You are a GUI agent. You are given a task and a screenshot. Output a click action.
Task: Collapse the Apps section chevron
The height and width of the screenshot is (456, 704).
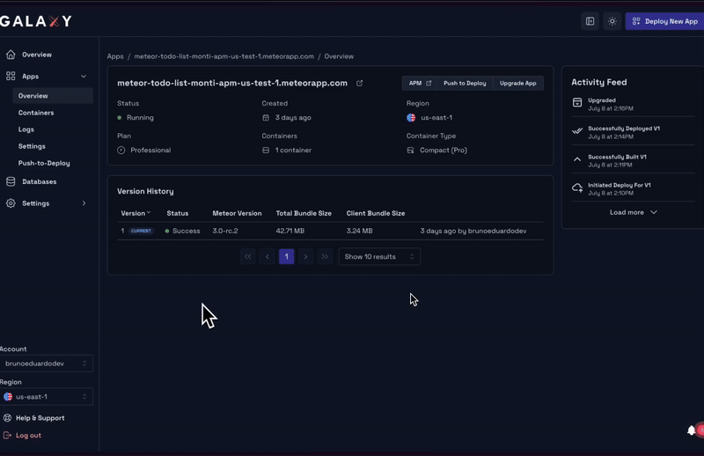84,77
